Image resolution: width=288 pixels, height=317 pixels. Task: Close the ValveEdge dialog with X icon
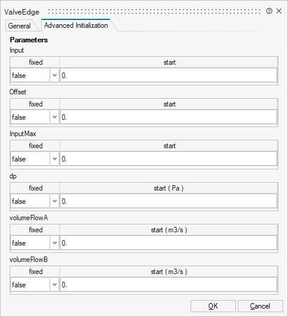pyautogui.click(x=279, y=11)
